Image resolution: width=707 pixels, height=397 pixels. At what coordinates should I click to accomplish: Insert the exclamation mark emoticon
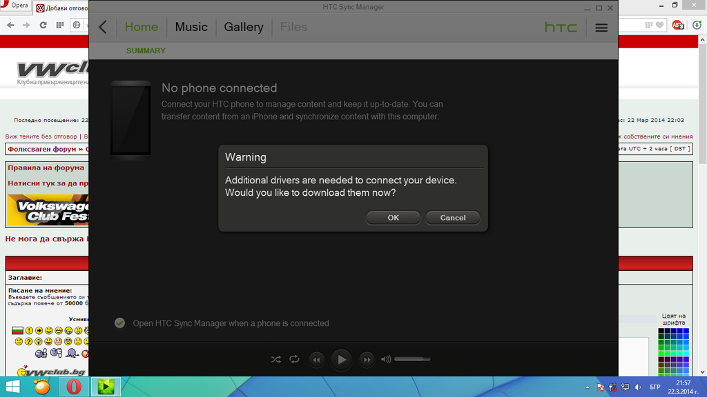[x=29, y=330]
